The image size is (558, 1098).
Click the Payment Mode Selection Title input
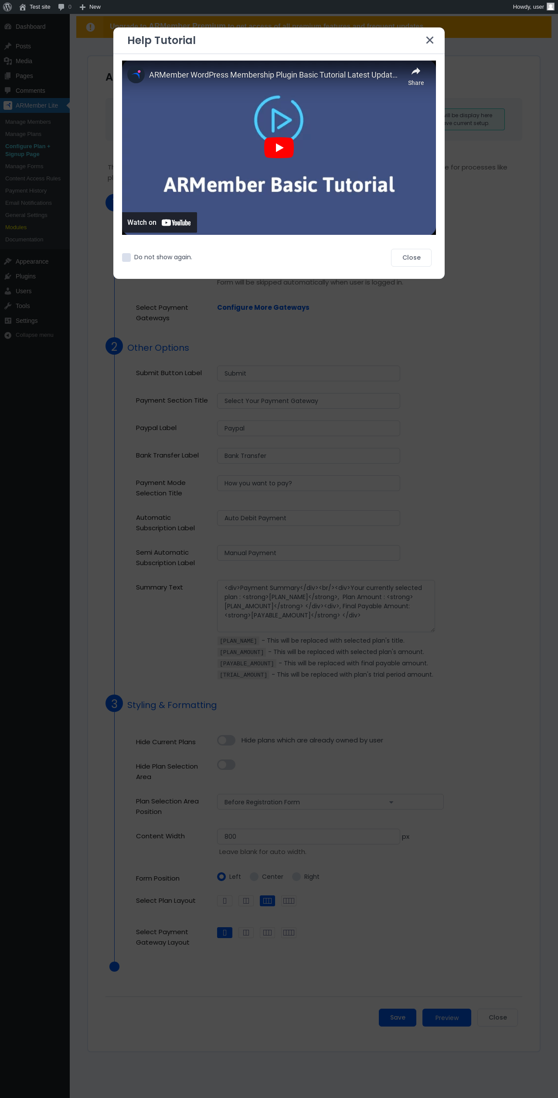[x=309, y=483]
